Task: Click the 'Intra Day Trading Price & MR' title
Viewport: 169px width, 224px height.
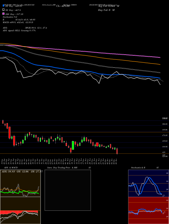Action: click(x=62, y=168)
